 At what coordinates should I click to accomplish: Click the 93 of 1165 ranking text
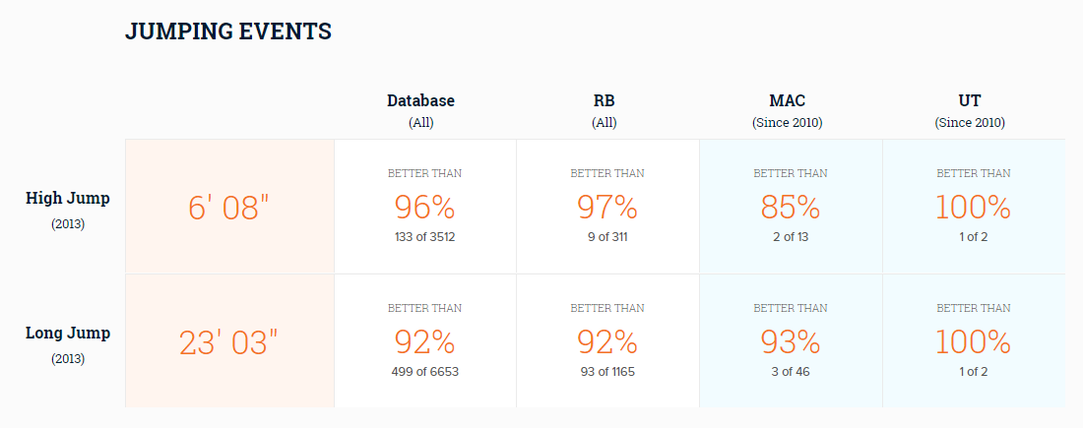click(607, 372)
